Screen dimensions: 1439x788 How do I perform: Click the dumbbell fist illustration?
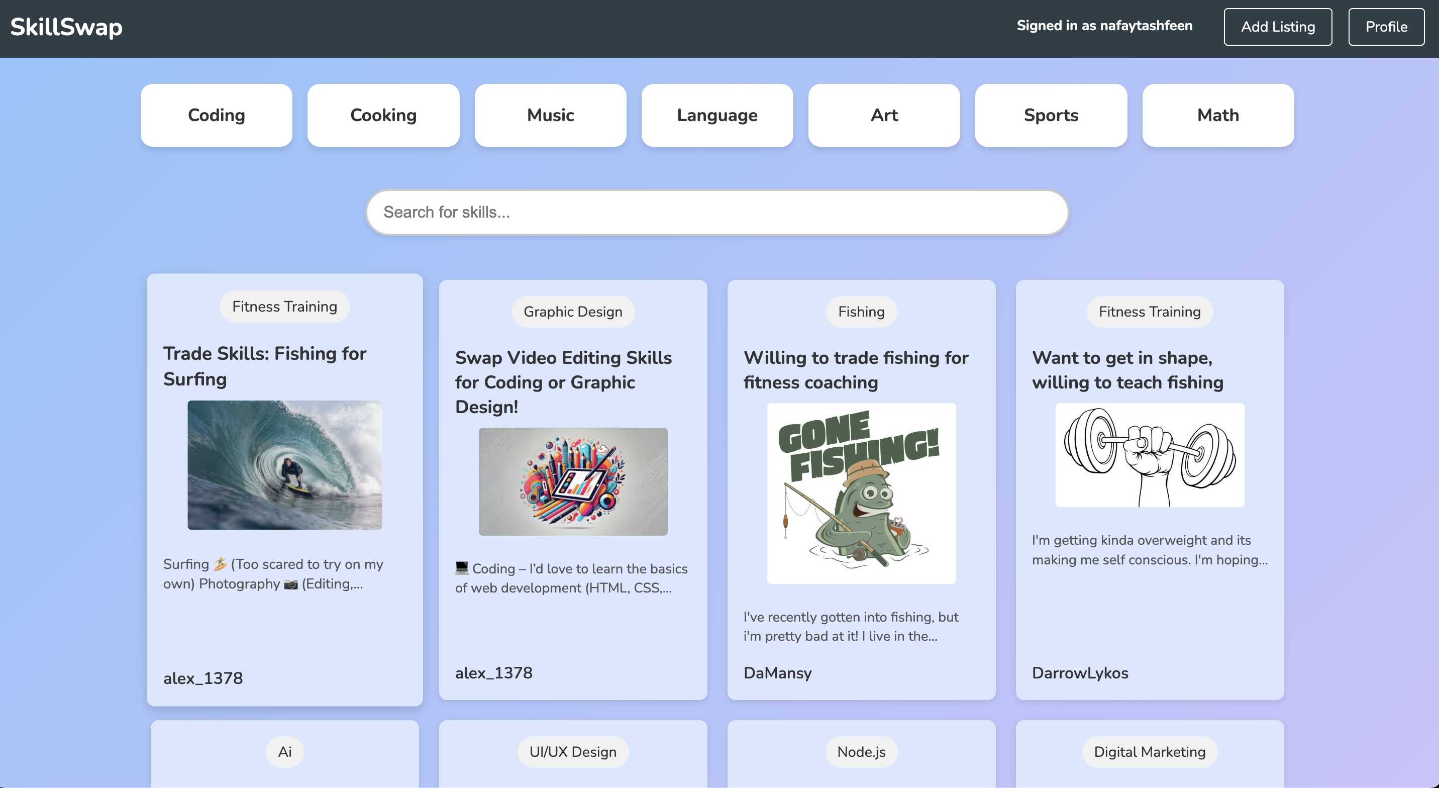1149,455
